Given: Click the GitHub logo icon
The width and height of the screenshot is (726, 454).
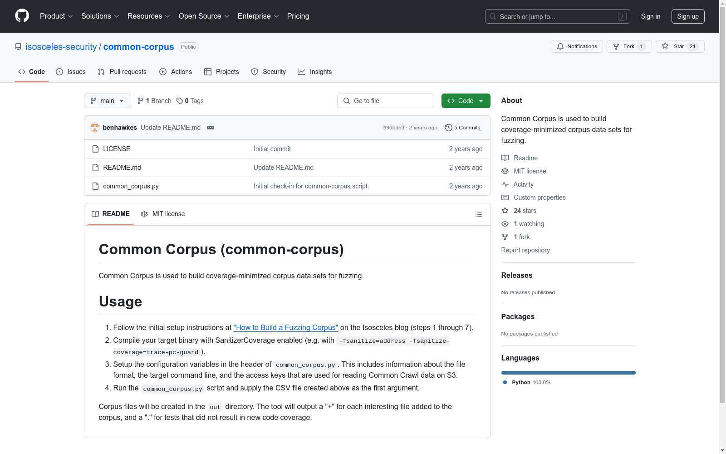Looking at the screenshot, I should point(22,16).
